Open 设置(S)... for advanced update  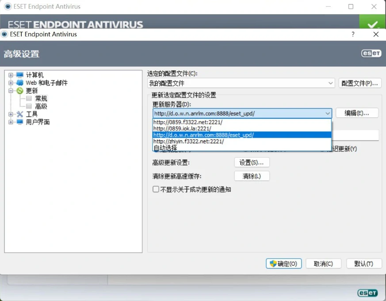(251, 162)
